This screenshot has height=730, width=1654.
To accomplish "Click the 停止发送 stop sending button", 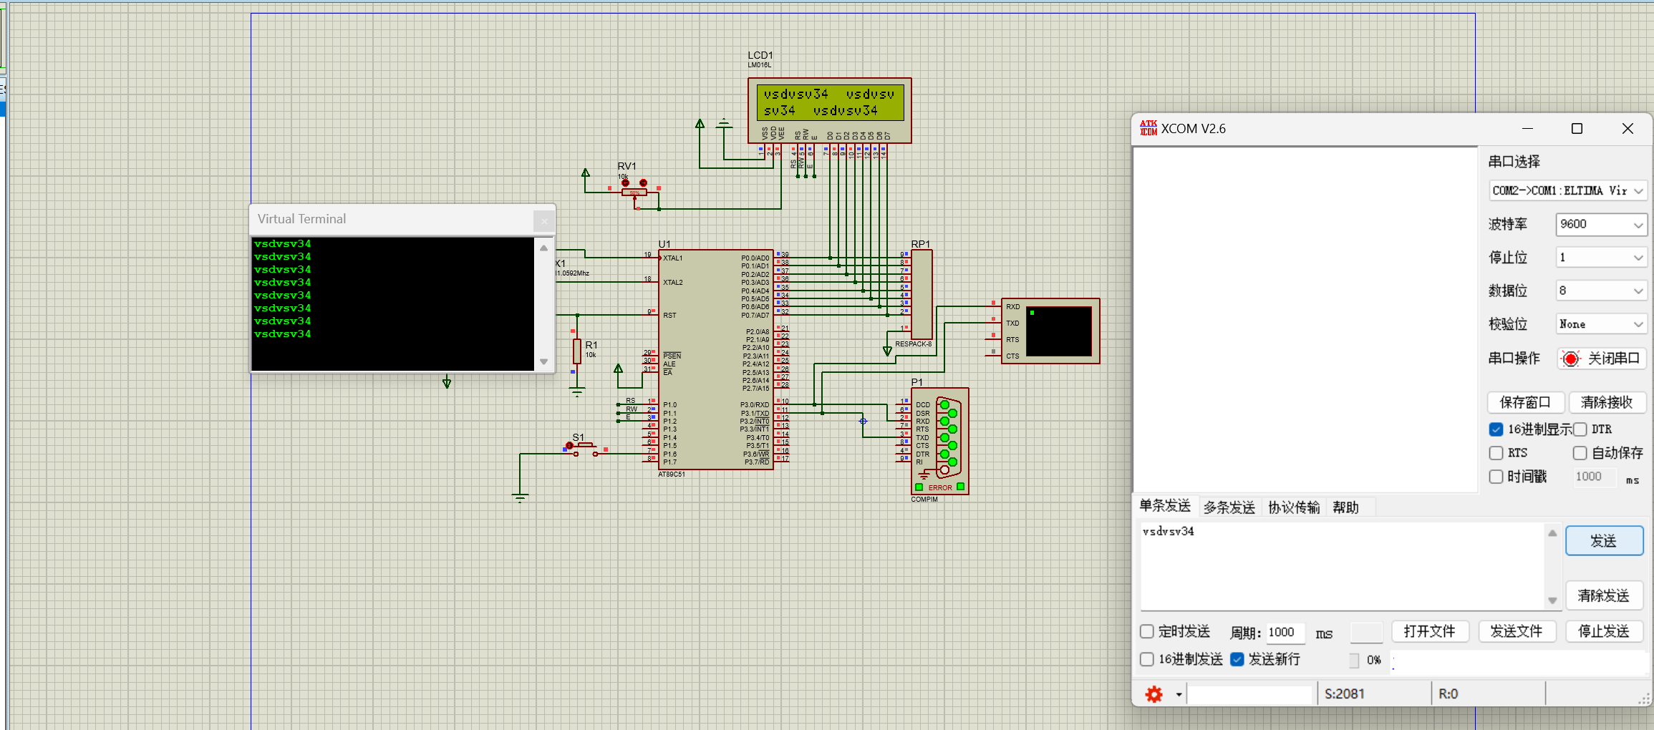I will click(1604, 631).
